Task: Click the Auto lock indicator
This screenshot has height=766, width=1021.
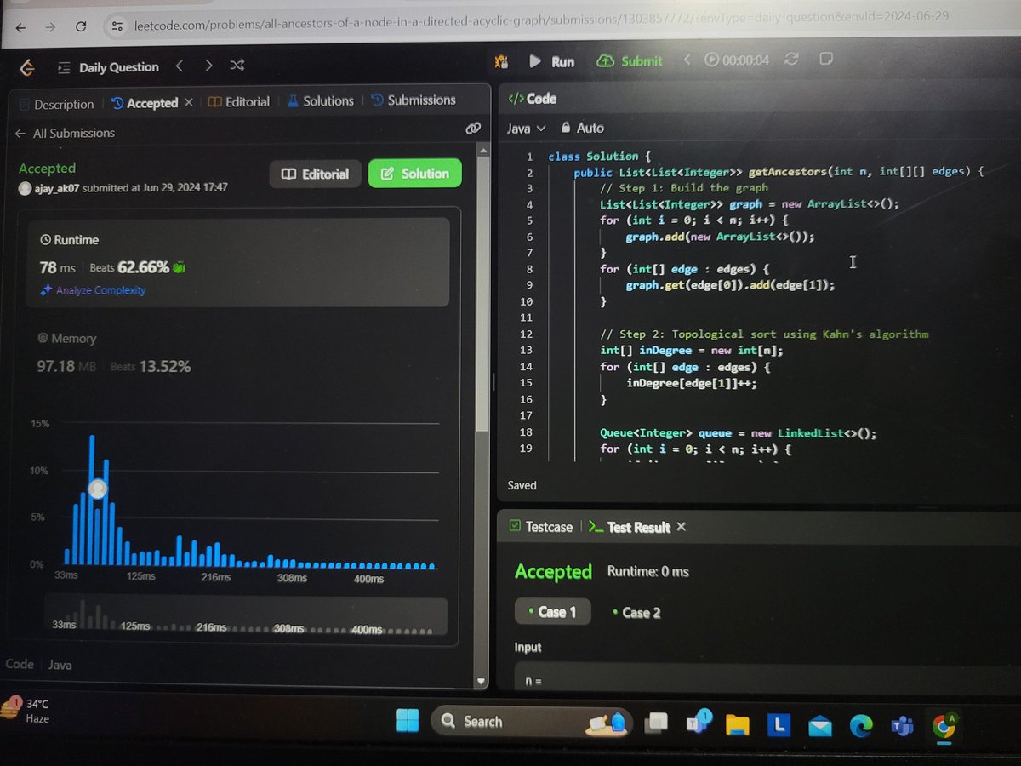Action: pyautogui.click(x=583, y=128)
